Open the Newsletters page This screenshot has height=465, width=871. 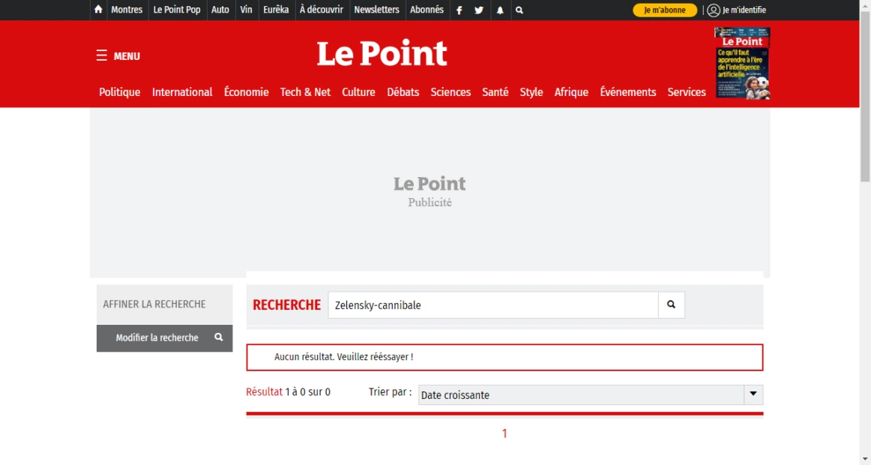(x=376, y=10)
